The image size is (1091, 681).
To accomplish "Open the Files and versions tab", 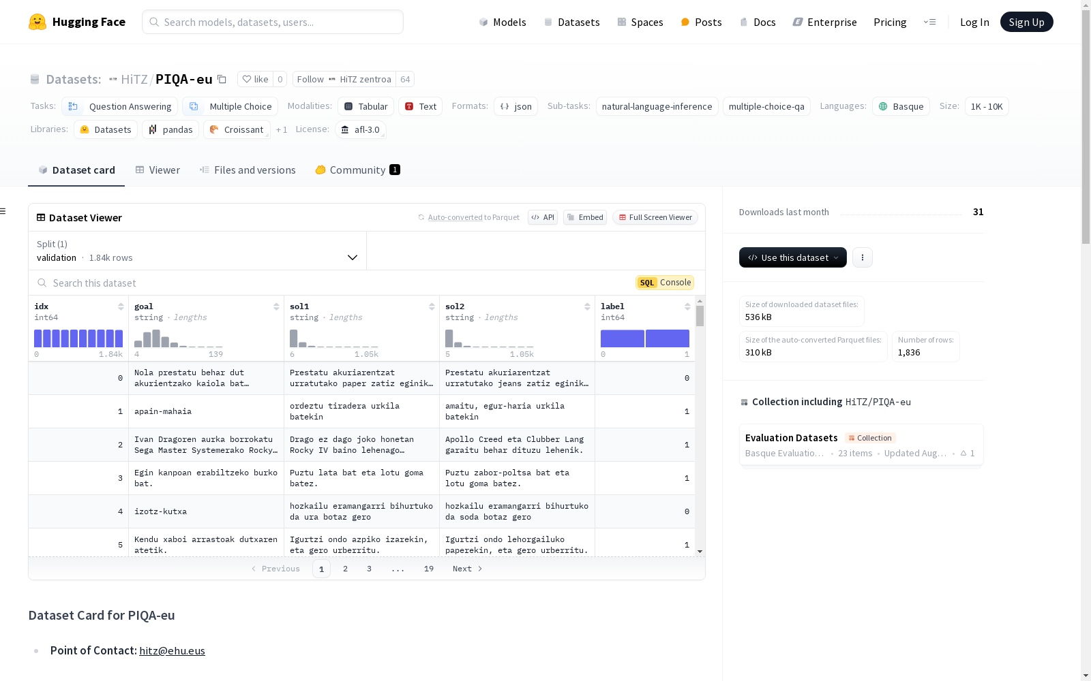I will click(248, 170).
